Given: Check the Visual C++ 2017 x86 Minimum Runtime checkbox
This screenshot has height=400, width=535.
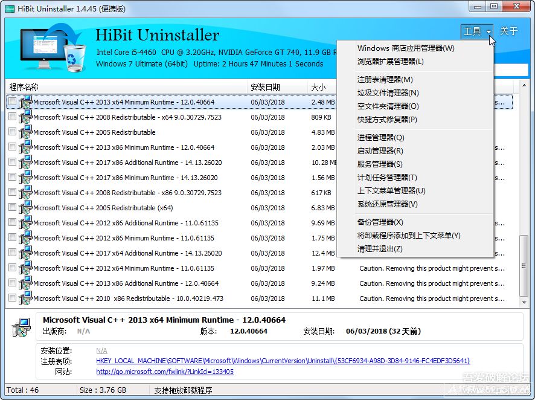Looking at the screenshot, I should coord(12,177).
